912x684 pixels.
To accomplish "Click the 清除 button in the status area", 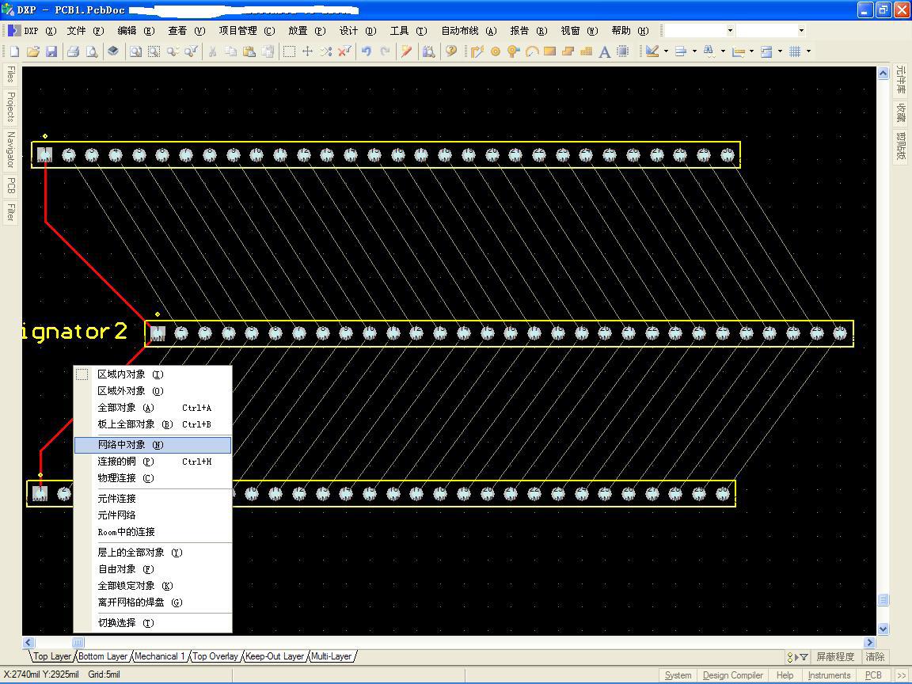I will tap(875, 656).
